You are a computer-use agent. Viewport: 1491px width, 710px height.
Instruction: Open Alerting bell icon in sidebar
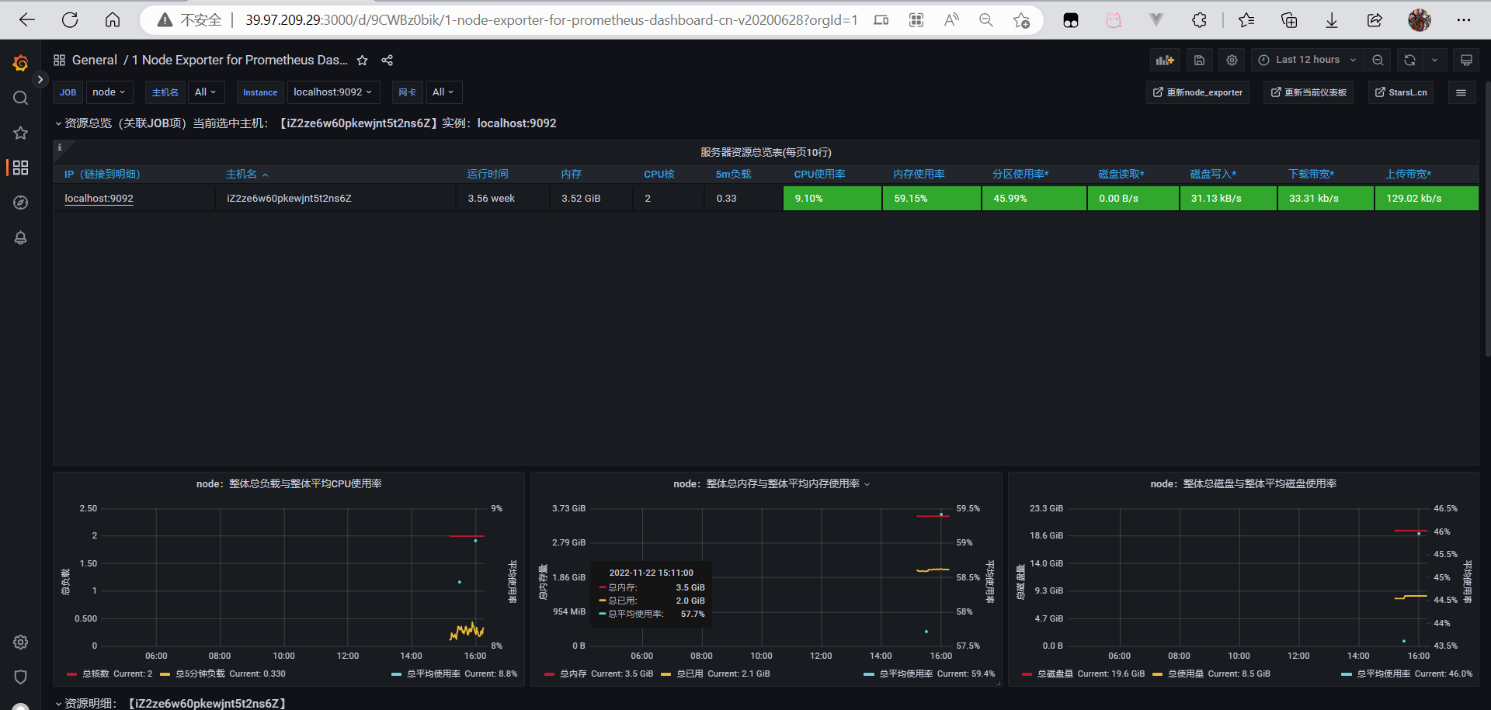[21, 237]
